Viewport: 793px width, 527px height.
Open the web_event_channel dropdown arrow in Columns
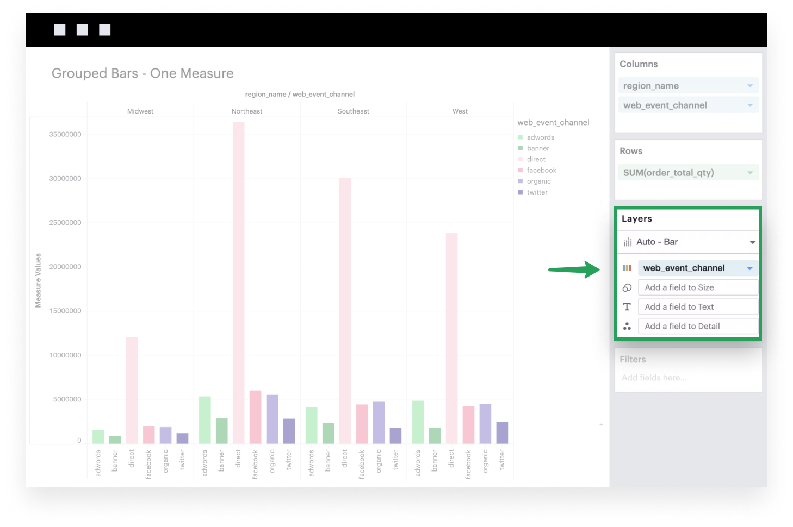coord(750,105)
